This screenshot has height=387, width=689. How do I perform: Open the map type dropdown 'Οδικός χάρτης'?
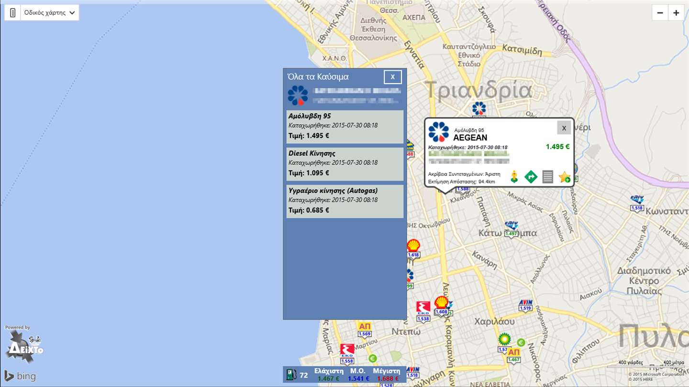click(x=50, y=13)
